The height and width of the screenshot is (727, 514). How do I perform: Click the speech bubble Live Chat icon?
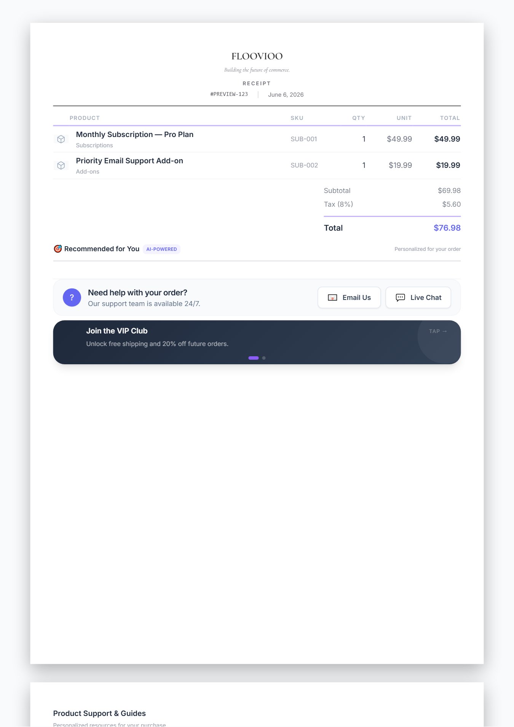tap(400, 298)
